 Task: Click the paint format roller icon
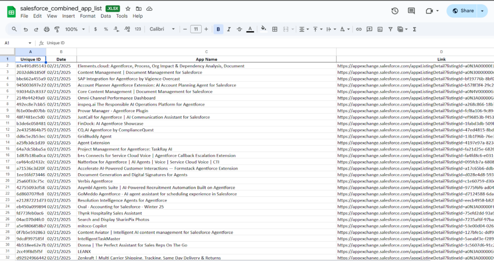57,29
